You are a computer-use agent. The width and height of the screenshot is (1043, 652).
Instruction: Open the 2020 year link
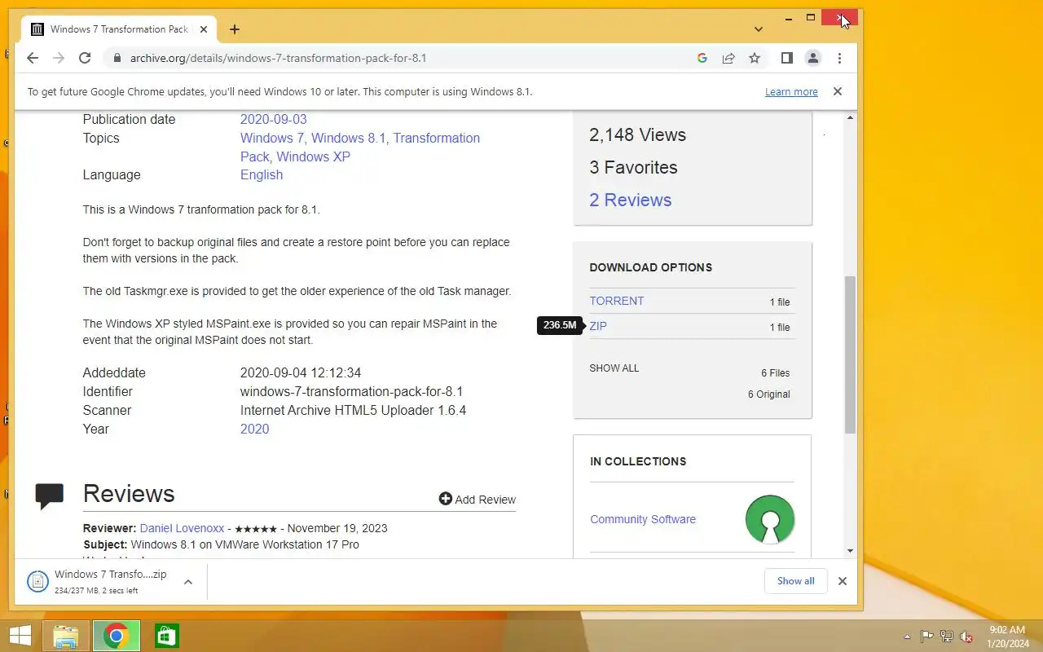tap(254, 429)
